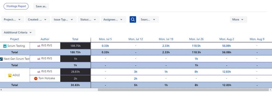This screenshot has width=272, height=99.
Task: Click RVS avatar in Next Gen Scrum row
Action: pyautogui.click(x=39, y=59)
